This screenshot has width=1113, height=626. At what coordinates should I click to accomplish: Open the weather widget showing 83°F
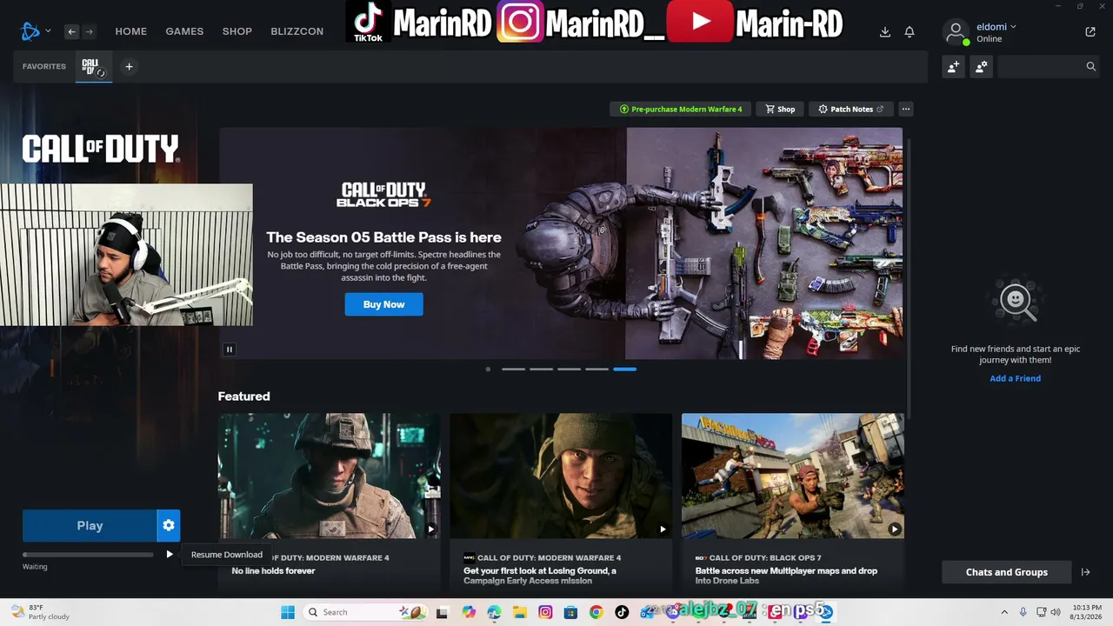tap(40, 612)
